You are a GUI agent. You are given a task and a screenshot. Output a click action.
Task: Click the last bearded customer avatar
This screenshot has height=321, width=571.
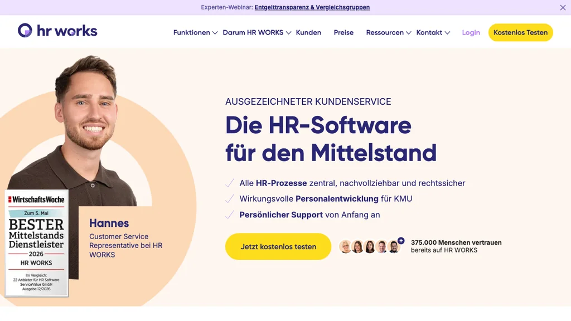pos(394,246)
